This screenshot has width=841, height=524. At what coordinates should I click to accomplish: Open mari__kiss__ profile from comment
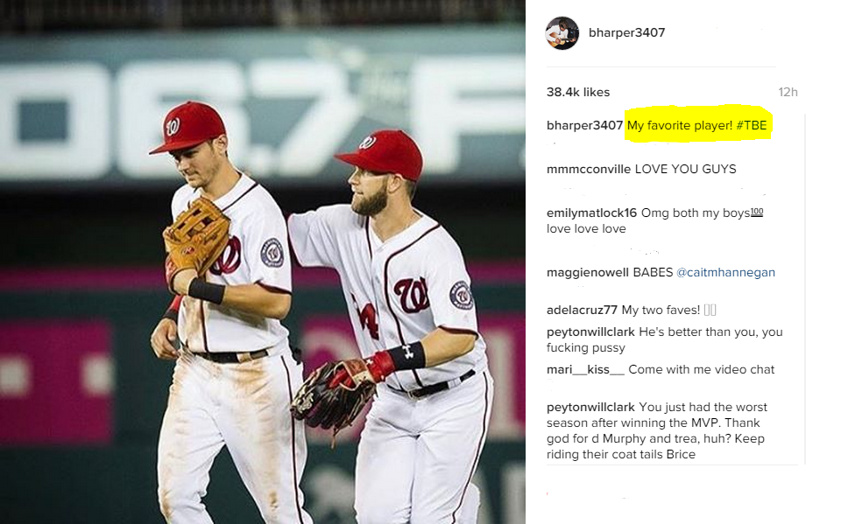pyautogui.click(x=585, y=370)
